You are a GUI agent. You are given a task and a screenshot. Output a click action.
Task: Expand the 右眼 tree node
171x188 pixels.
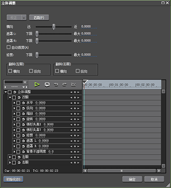tap(10, 163)
